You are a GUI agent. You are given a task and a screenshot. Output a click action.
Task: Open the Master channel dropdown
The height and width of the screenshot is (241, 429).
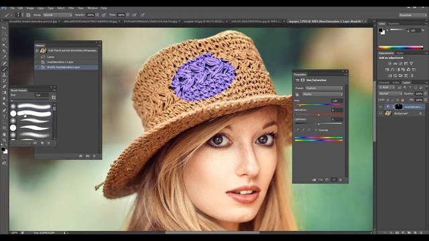point(322,94)
